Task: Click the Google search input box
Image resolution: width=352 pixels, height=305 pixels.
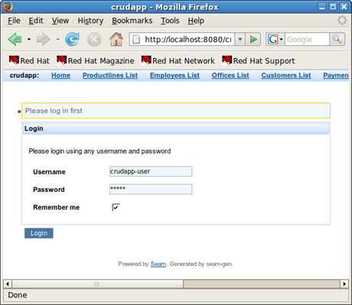Action: pyautogui.click(x=307, y=39)
